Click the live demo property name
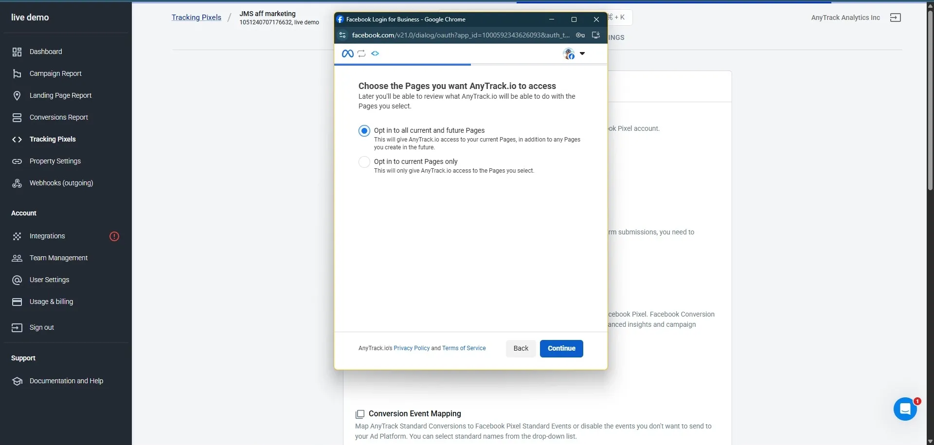This screenshot has width=934, height=445. tap(30, 18)
